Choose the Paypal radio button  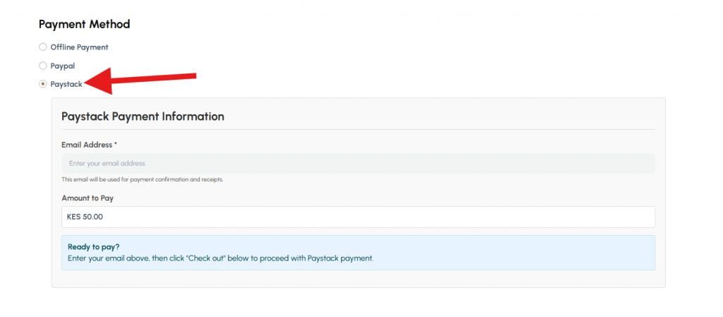[43, 66]
